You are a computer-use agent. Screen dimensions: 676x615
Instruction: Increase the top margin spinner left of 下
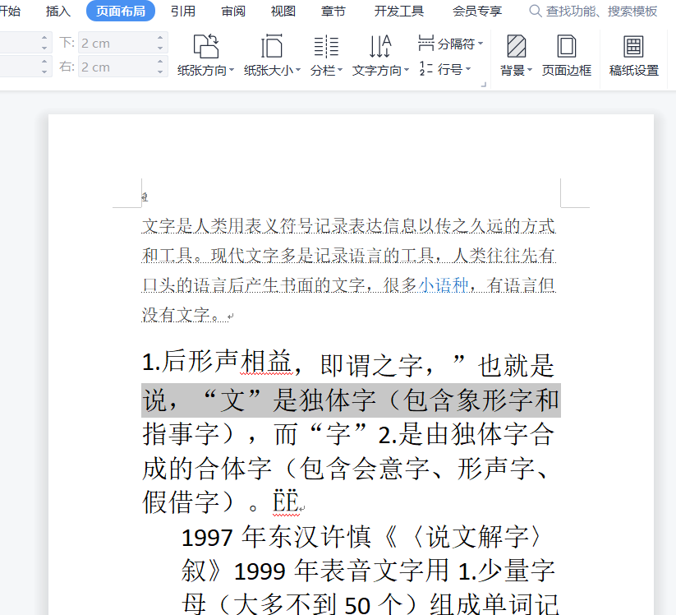[x=44, y=38]
